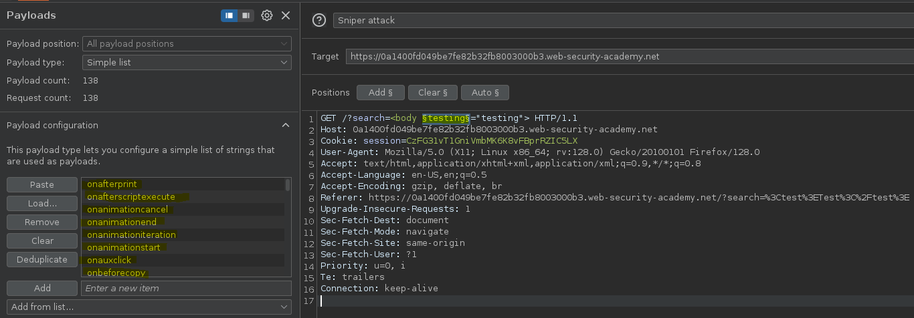The height and width of the screenshot is (318, 914).
Task: Click the payload list scrollbar
Action: coord(288,227)
